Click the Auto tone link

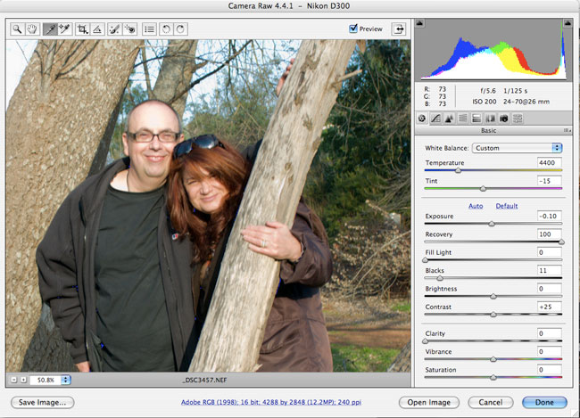tap(476, 206)
